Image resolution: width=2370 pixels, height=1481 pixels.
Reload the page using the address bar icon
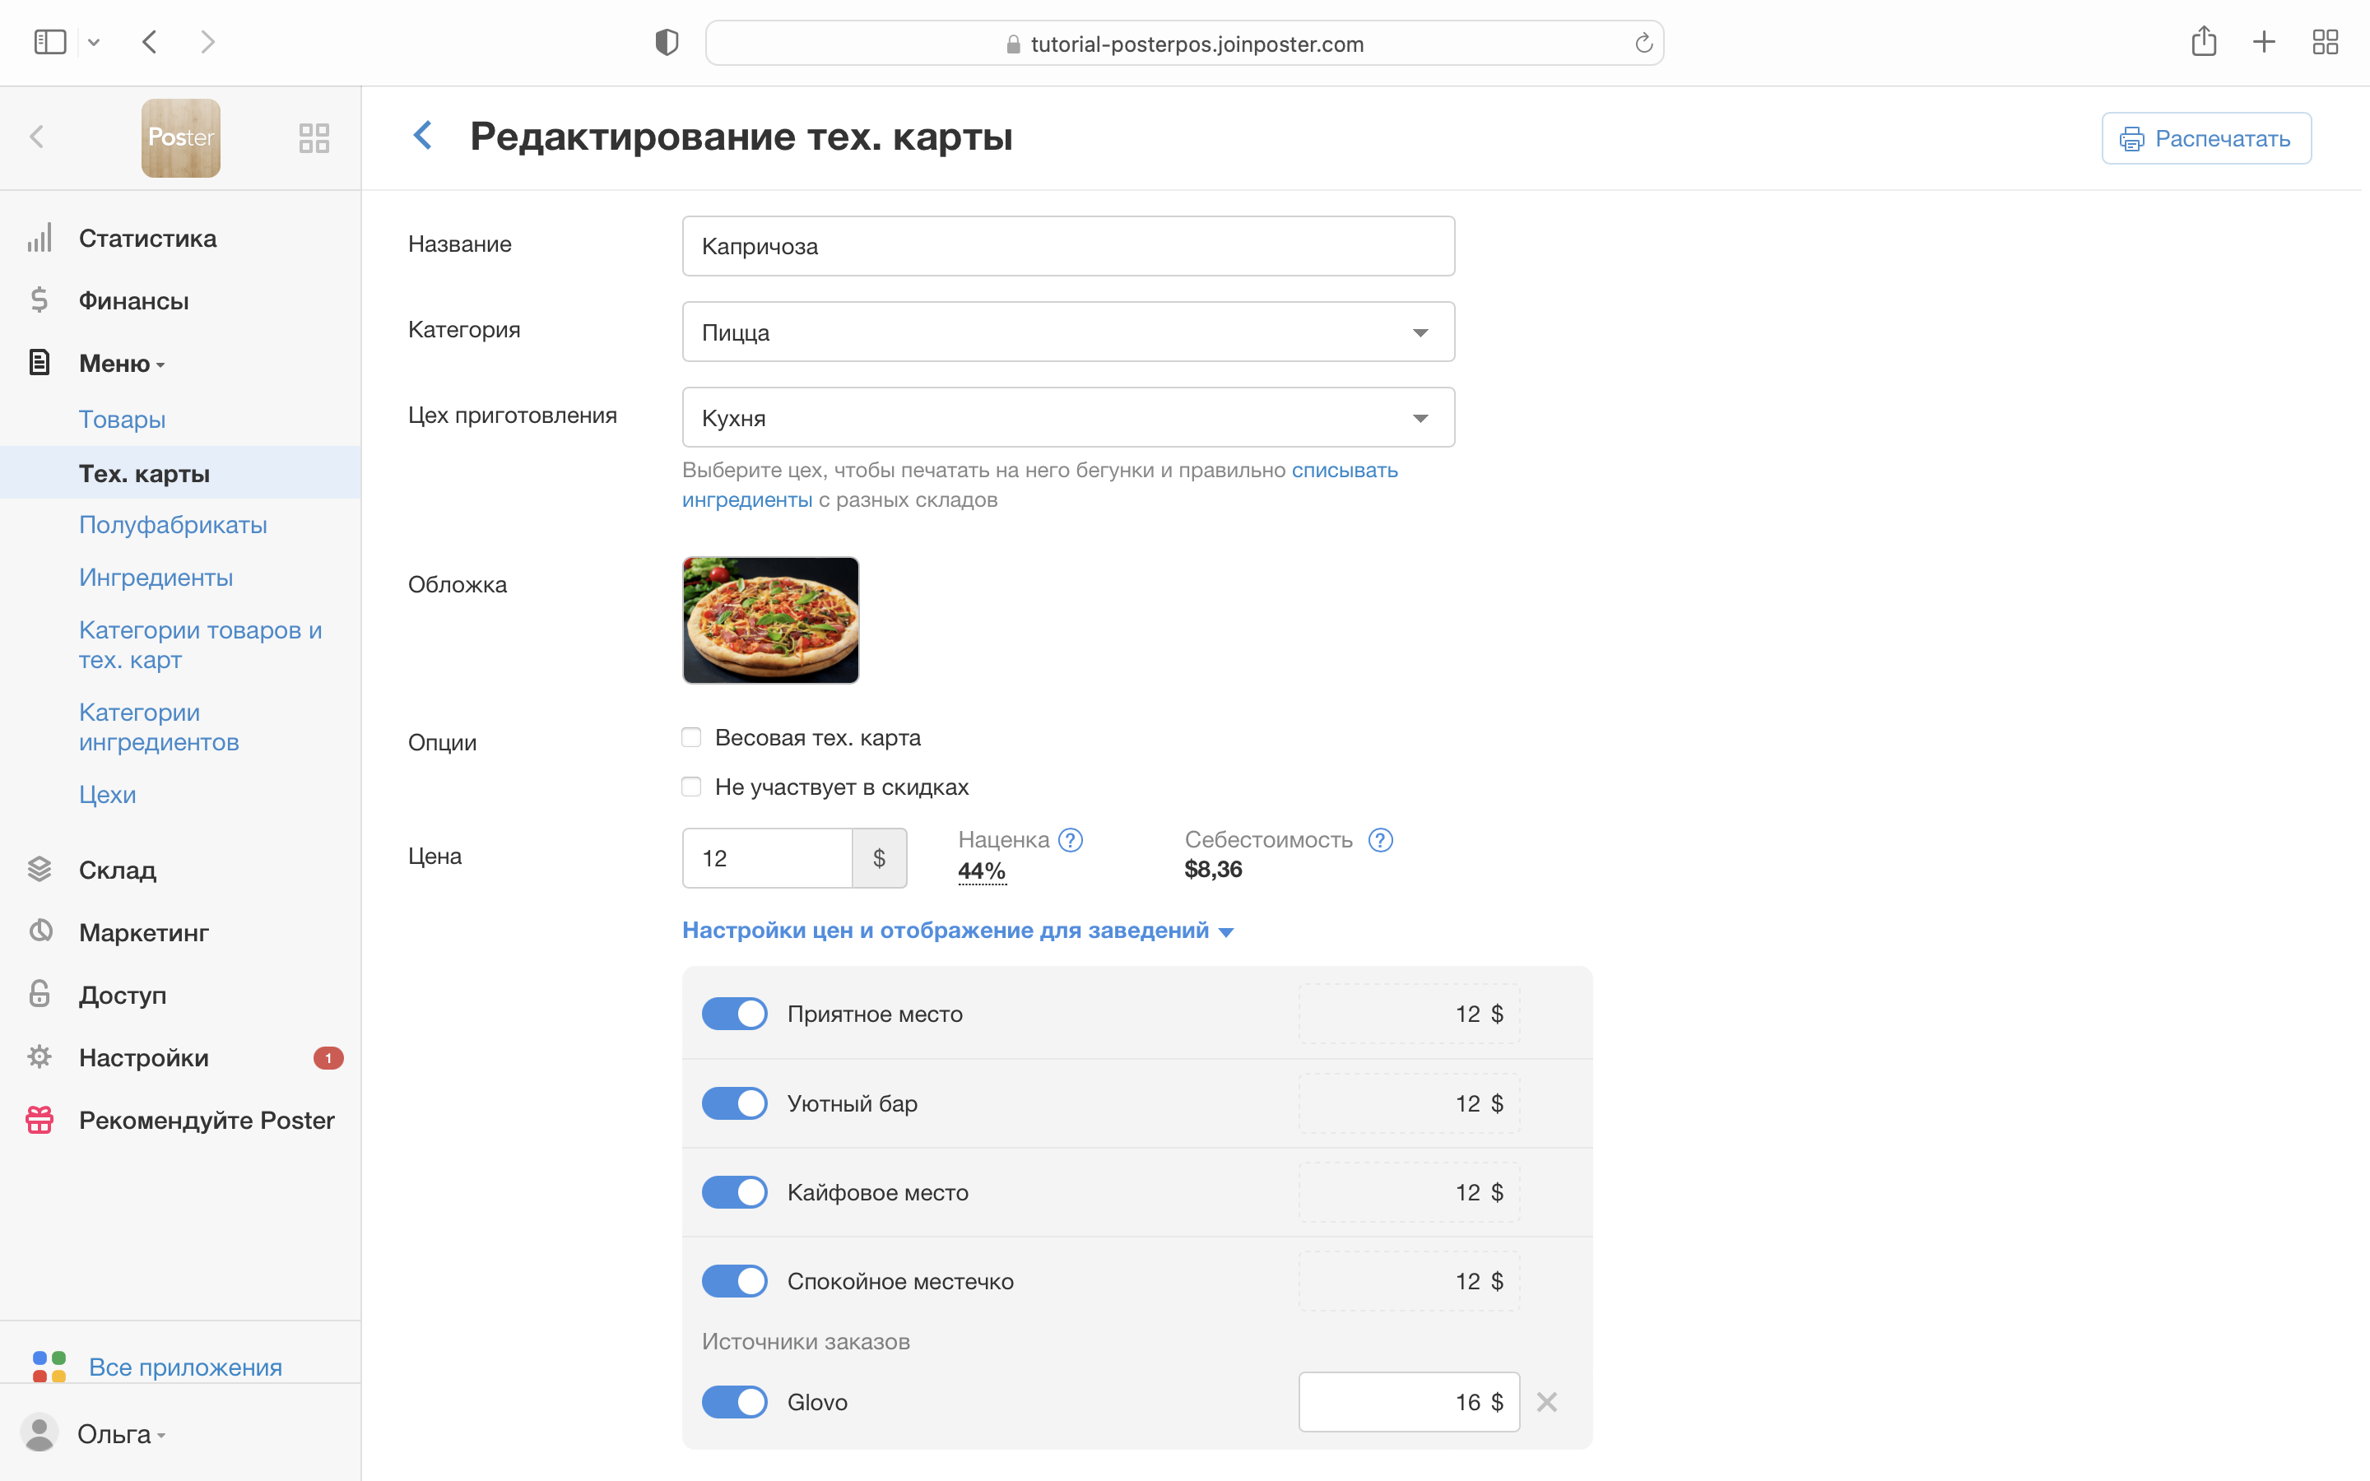coord(1643,43)
